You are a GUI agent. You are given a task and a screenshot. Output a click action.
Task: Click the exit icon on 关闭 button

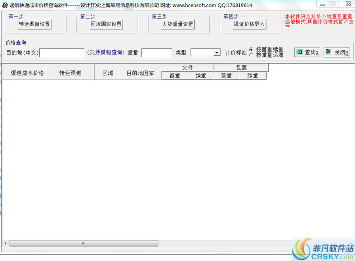[x=328, y=52]
